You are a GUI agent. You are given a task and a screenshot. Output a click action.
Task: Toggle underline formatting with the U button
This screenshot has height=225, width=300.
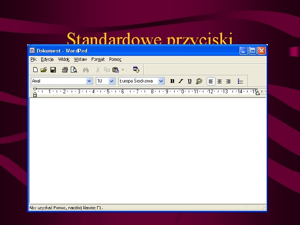190,81
